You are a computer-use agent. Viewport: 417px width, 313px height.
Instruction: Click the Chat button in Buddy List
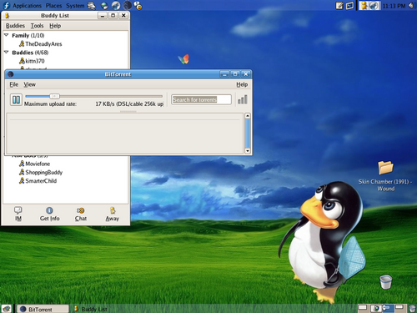click(81, 214)
